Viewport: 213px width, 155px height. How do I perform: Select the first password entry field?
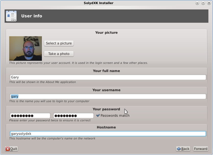(30, 115)
